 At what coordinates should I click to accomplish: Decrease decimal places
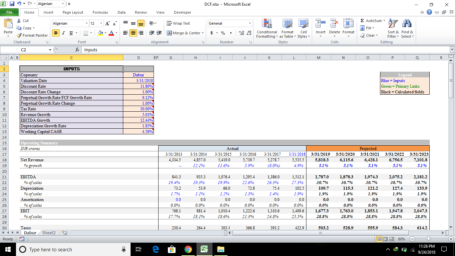(x=249, y=33)
